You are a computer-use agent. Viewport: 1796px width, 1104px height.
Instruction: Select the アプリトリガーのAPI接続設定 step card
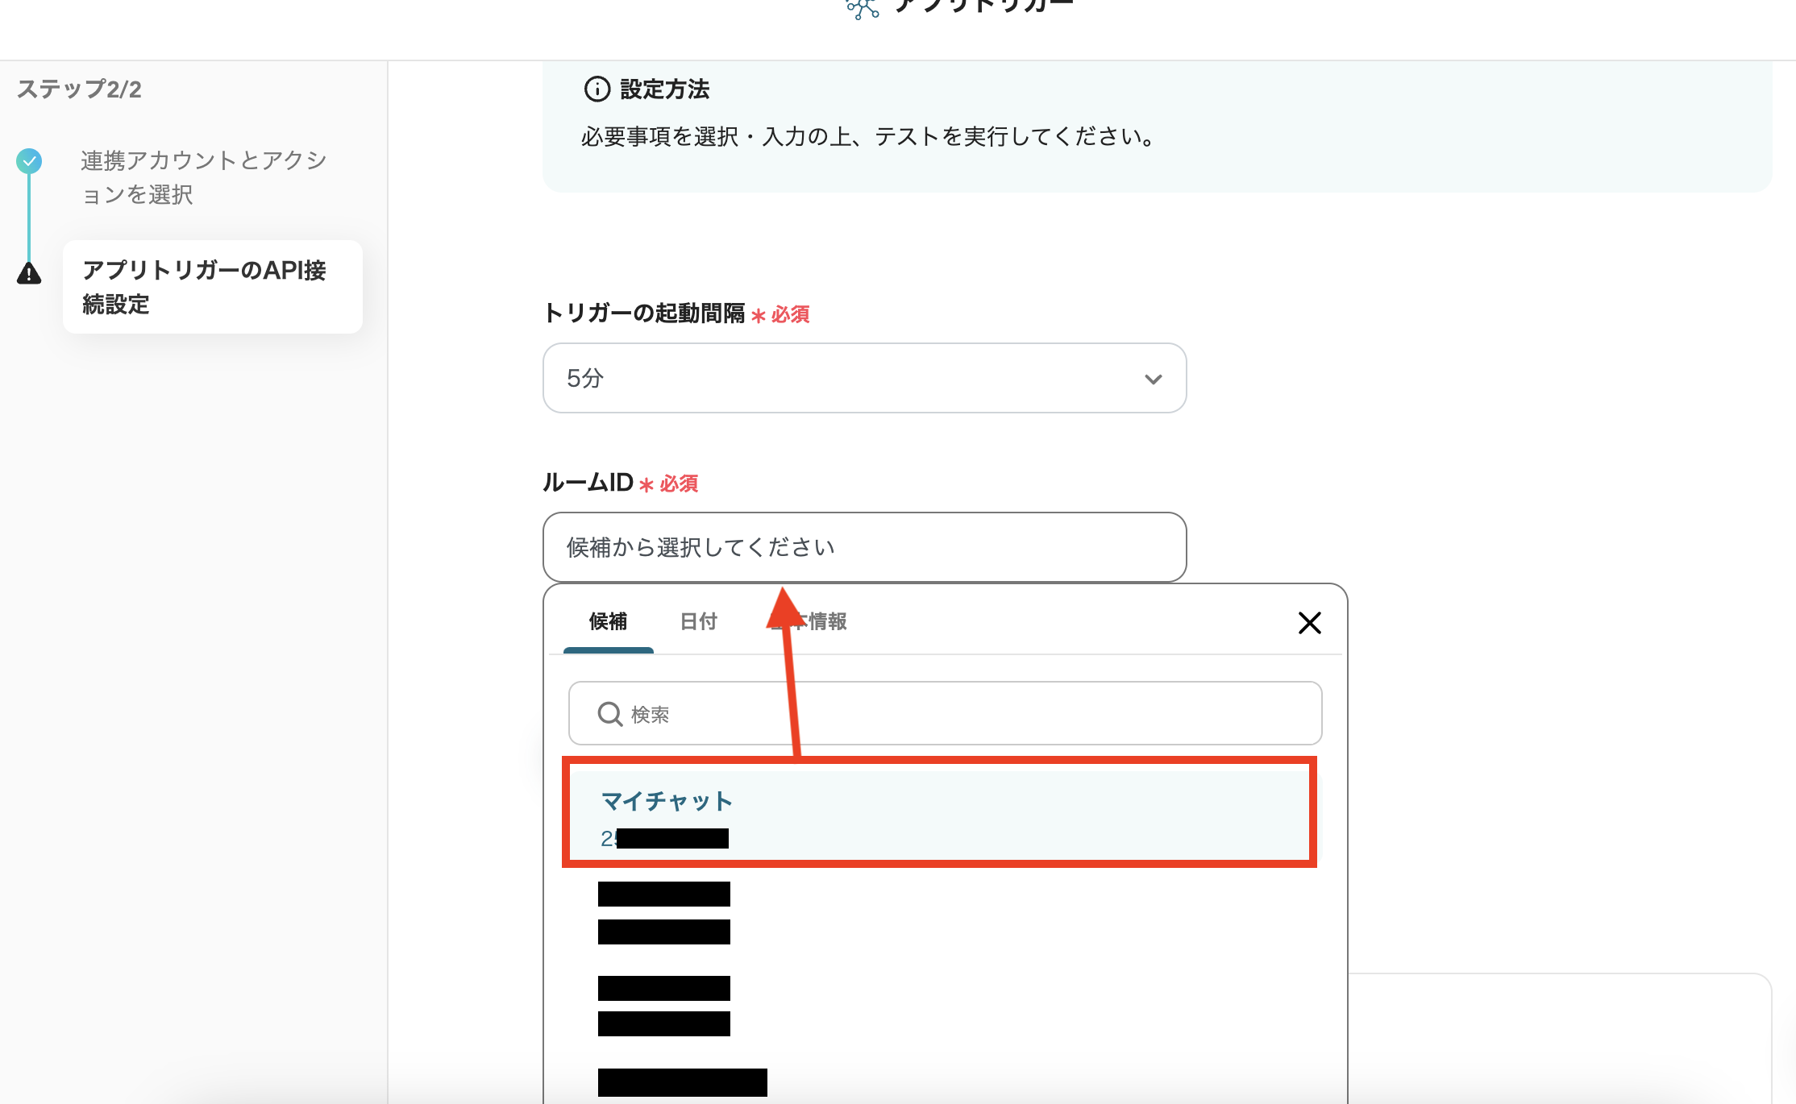coord(212,287)
